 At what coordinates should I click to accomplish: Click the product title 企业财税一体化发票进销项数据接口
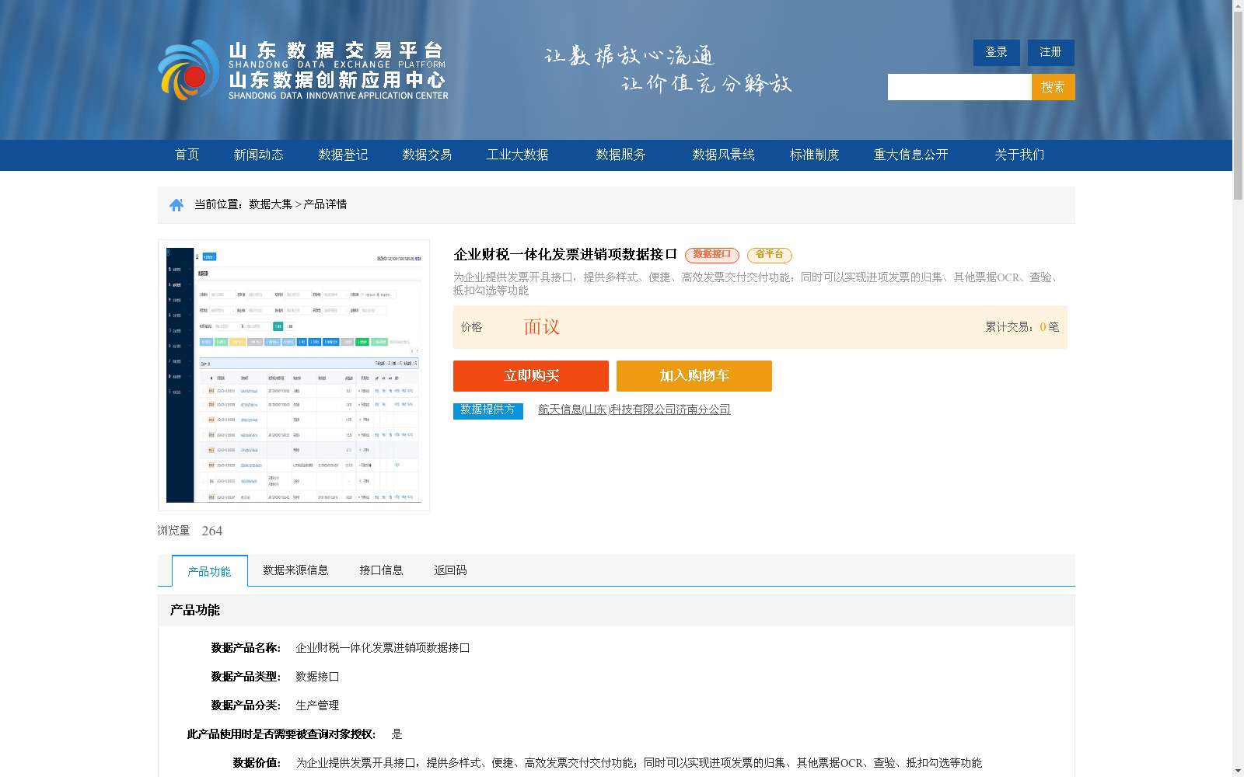pyautogui.click(x=565, y=255)
